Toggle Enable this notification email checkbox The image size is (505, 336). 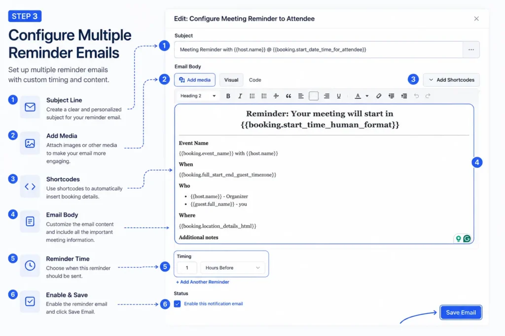pyautogui.click(x=178, y=304)
